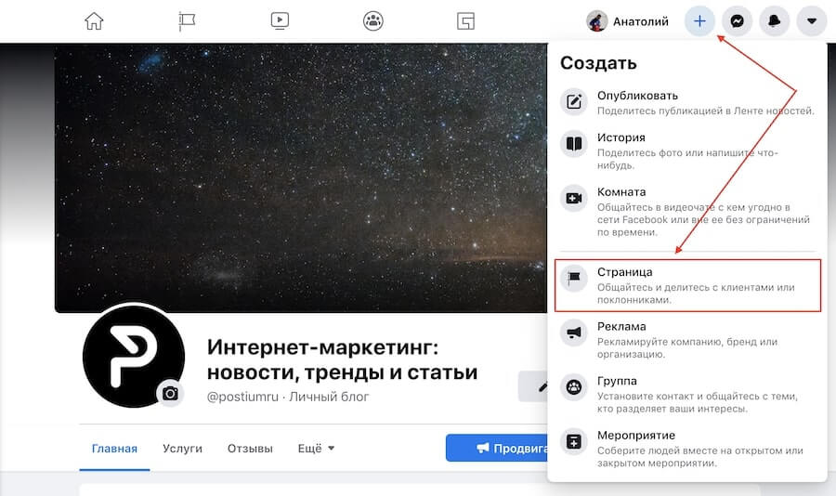Screen dimensions: 836x496
Task: Select Комната in the Create menu
Action: 687,212
